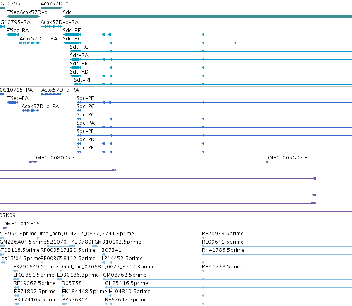This screenshot has width=352, height=306.
Task: Click the CG10795-PA protein label
Action: point(16,90)
